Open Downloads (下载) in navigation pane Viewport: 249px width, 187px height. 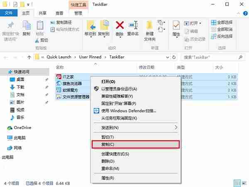tap(20, 87)
